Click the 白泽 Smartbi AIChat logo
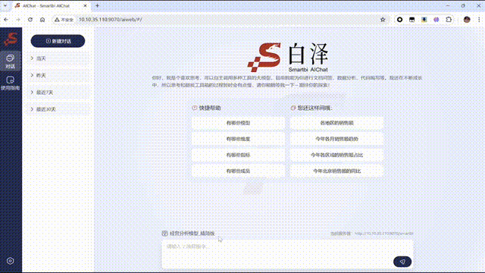 [x=288, y=58]
